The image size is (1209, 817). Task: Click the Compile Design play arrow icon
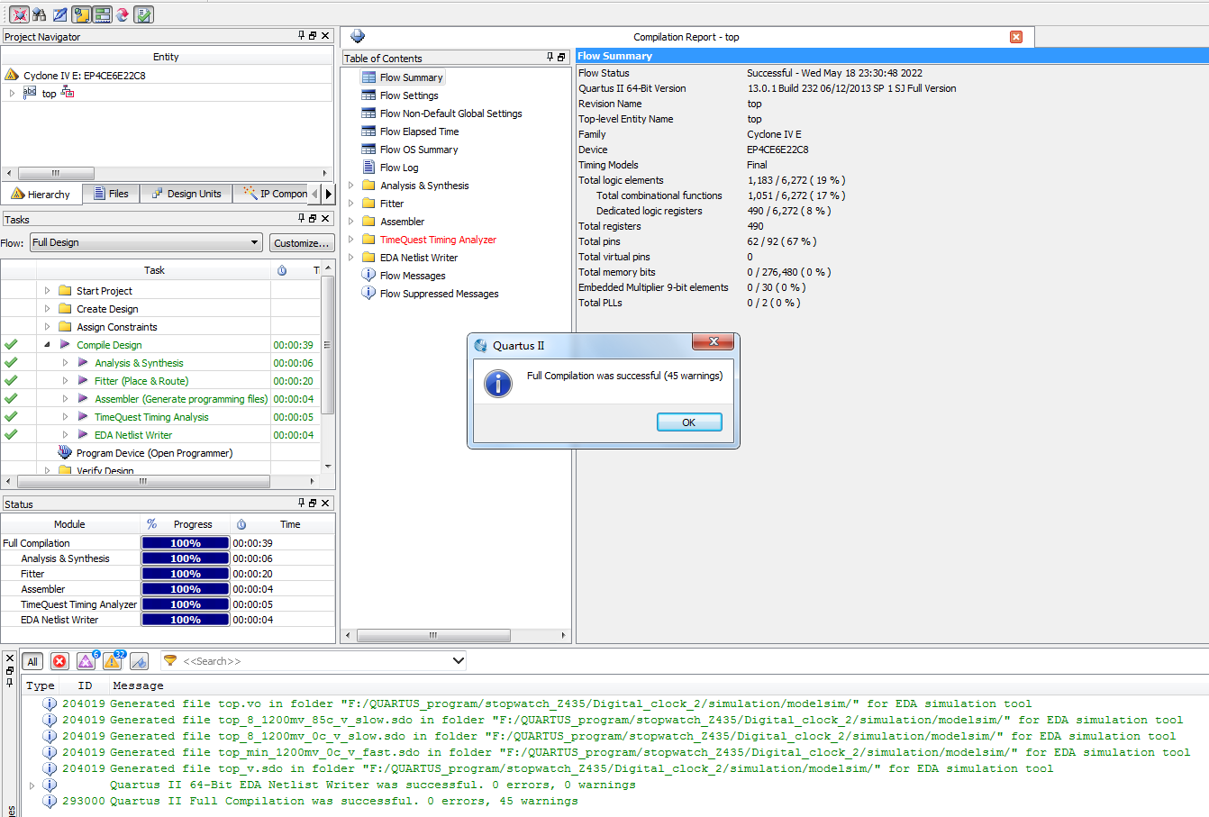(65, 344)
